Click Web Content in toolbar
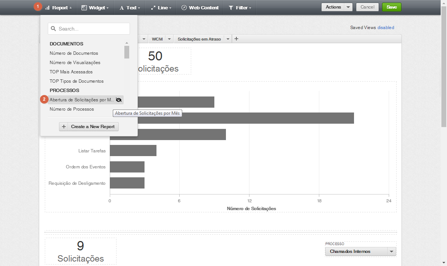Screen dimensions: 447x266 click(200, 8)
